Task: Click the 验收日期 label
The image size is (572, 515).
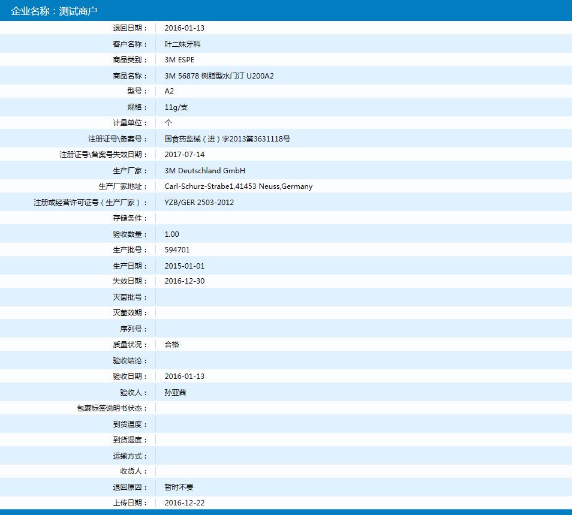Action: tap(130, 377)
